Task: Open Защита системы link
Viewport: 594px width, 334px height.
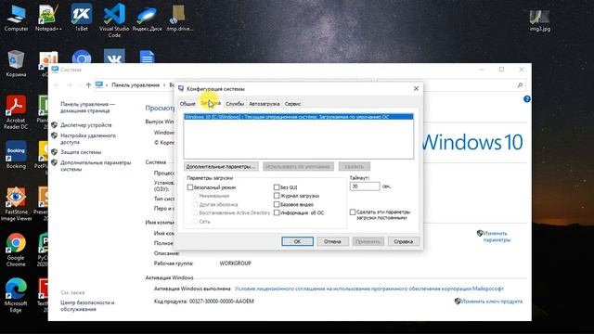Action: pos(81,152)
